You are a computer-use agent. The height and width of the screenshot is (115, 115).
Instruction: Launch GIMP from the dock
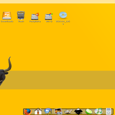(68, 111)
